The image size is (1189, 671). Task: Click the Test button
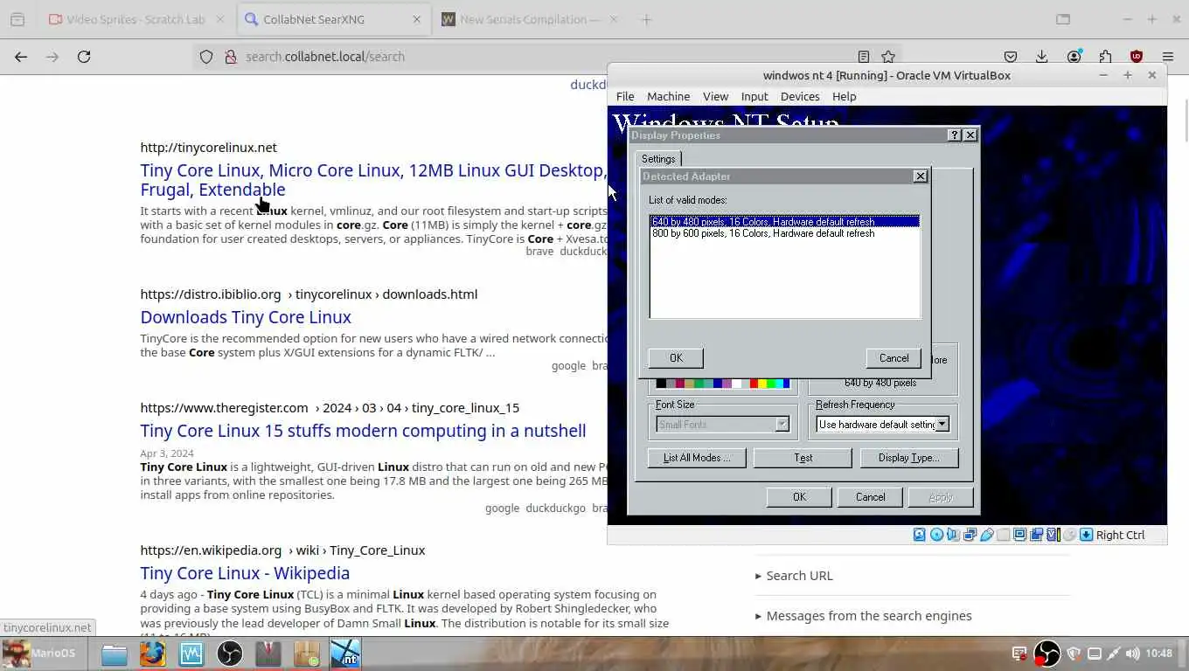803,458
